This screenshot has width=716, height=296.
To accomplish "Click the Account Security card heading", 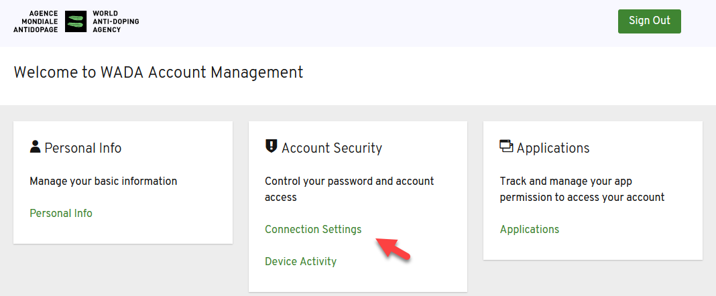I will (331, 148).
